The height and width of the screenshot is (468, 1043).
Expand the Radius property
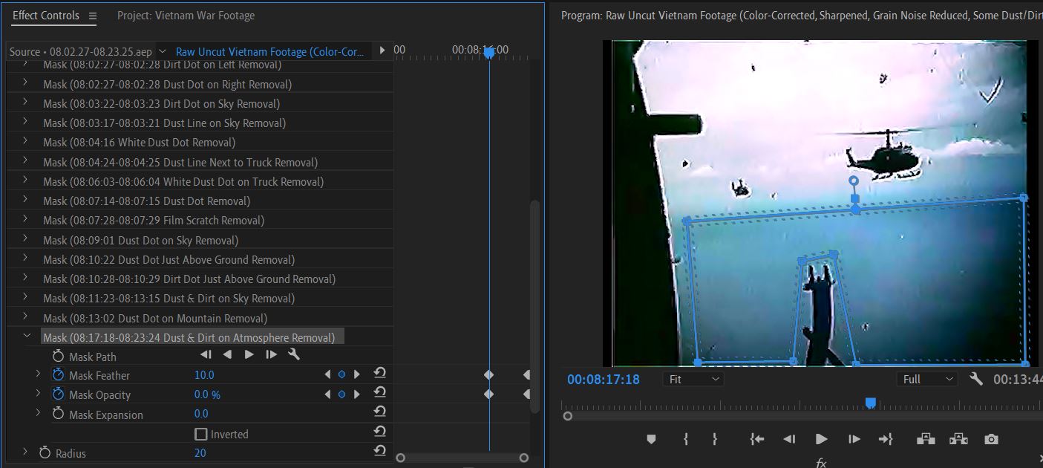24,451
